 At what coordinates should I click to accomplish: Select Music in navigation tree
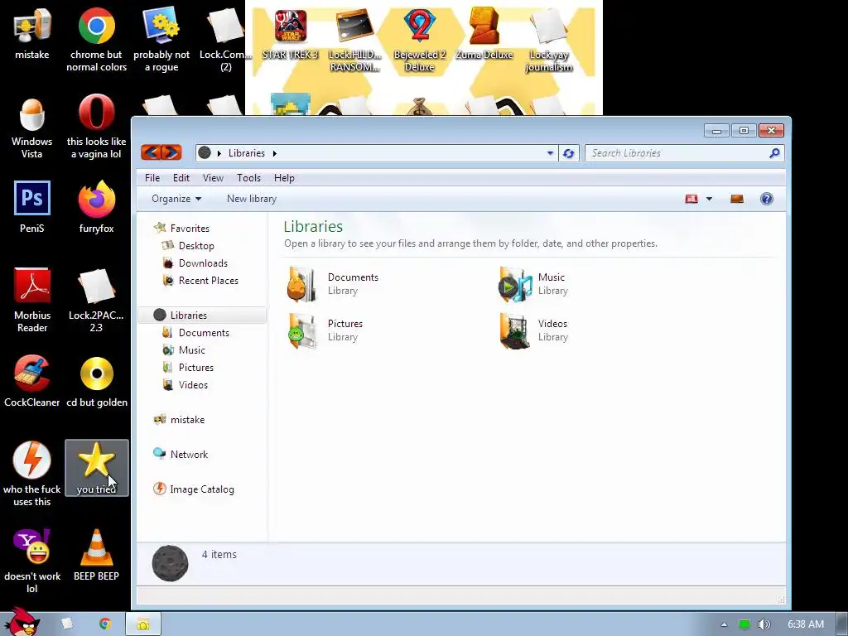(x=184, y=350)
